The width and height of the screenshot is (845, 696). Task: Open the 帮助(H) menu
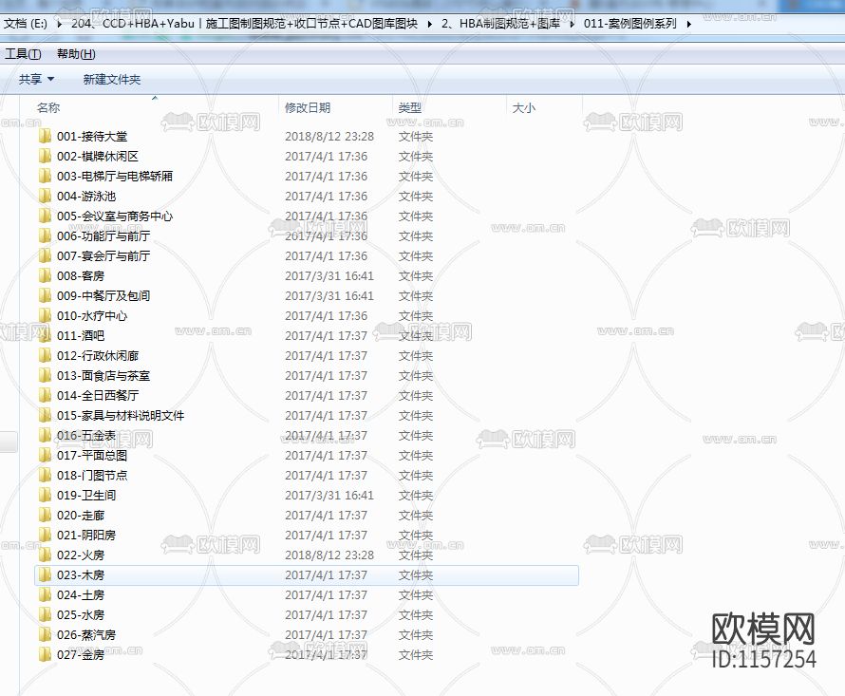(74, 53)
